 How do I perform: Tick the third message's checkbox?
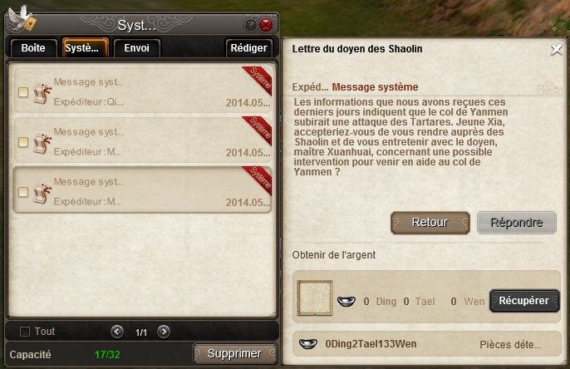23,192
